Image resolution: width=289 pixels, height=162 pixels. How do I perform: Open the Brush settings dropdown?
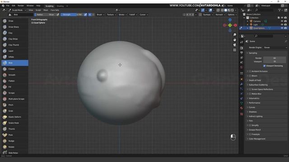100,15
